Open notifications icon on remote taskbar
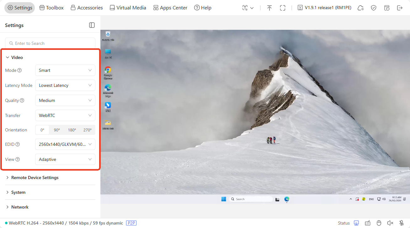 405,199
